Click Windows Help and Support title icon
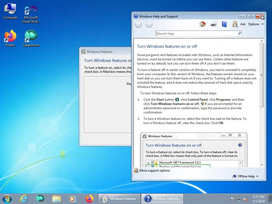 click(136, 16)
